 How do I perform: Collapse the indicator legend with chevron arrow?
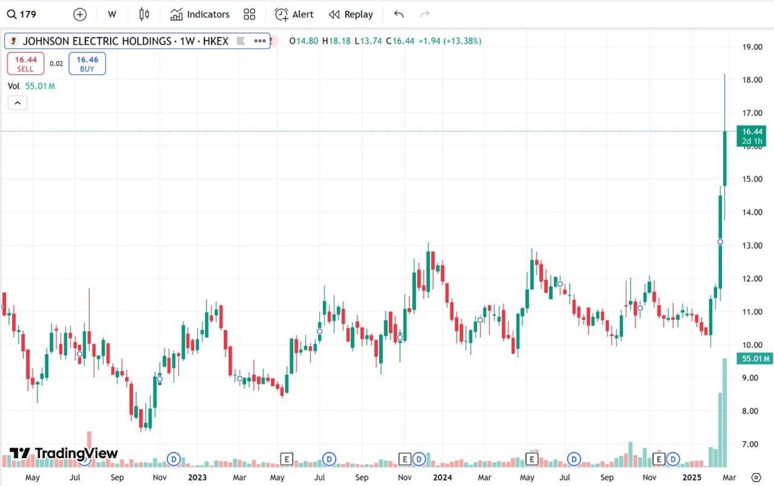coord(18,103)
